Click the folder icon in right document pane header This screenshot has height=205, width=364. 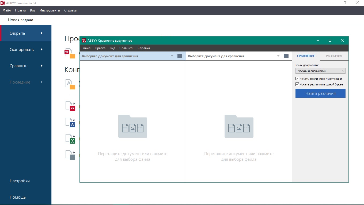point(286,56)
